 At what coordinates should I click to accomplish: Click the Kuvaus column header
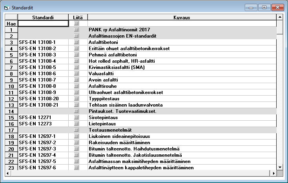(182, 17)
